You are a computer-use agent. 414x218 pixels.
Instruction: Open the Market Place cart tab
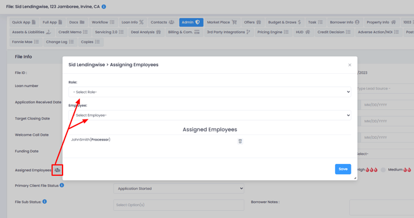[x=222, y=22]
